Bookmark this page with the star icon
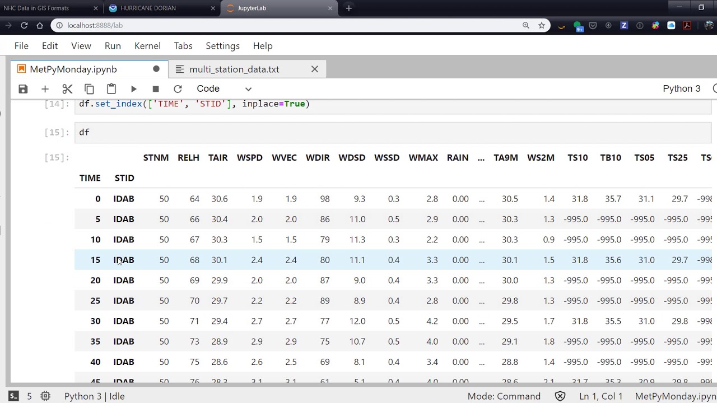 [x=542, y=25]
